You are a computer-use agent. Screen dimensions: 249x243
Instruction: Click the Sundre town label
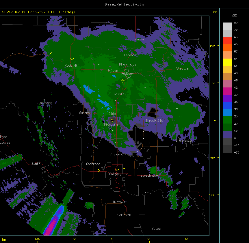tap(84, 113)
